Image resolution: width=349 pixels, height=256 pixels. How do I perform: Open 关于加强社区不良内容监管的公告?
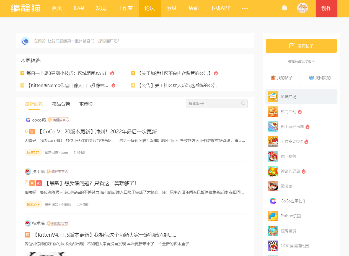[175, 73]
